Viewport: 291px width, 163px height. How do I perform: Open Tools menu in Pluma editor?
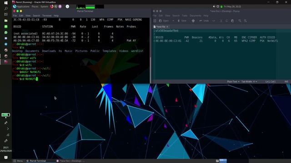pyautogui.click(x=185, y=16)
